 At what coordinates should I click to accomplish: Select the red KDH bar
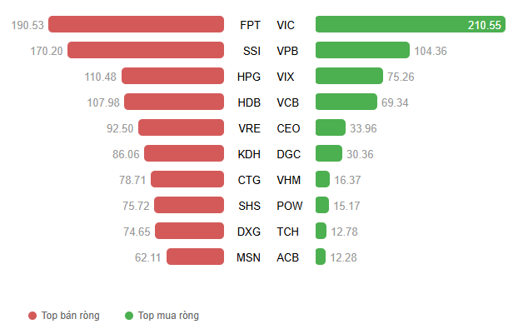(183, 154)
